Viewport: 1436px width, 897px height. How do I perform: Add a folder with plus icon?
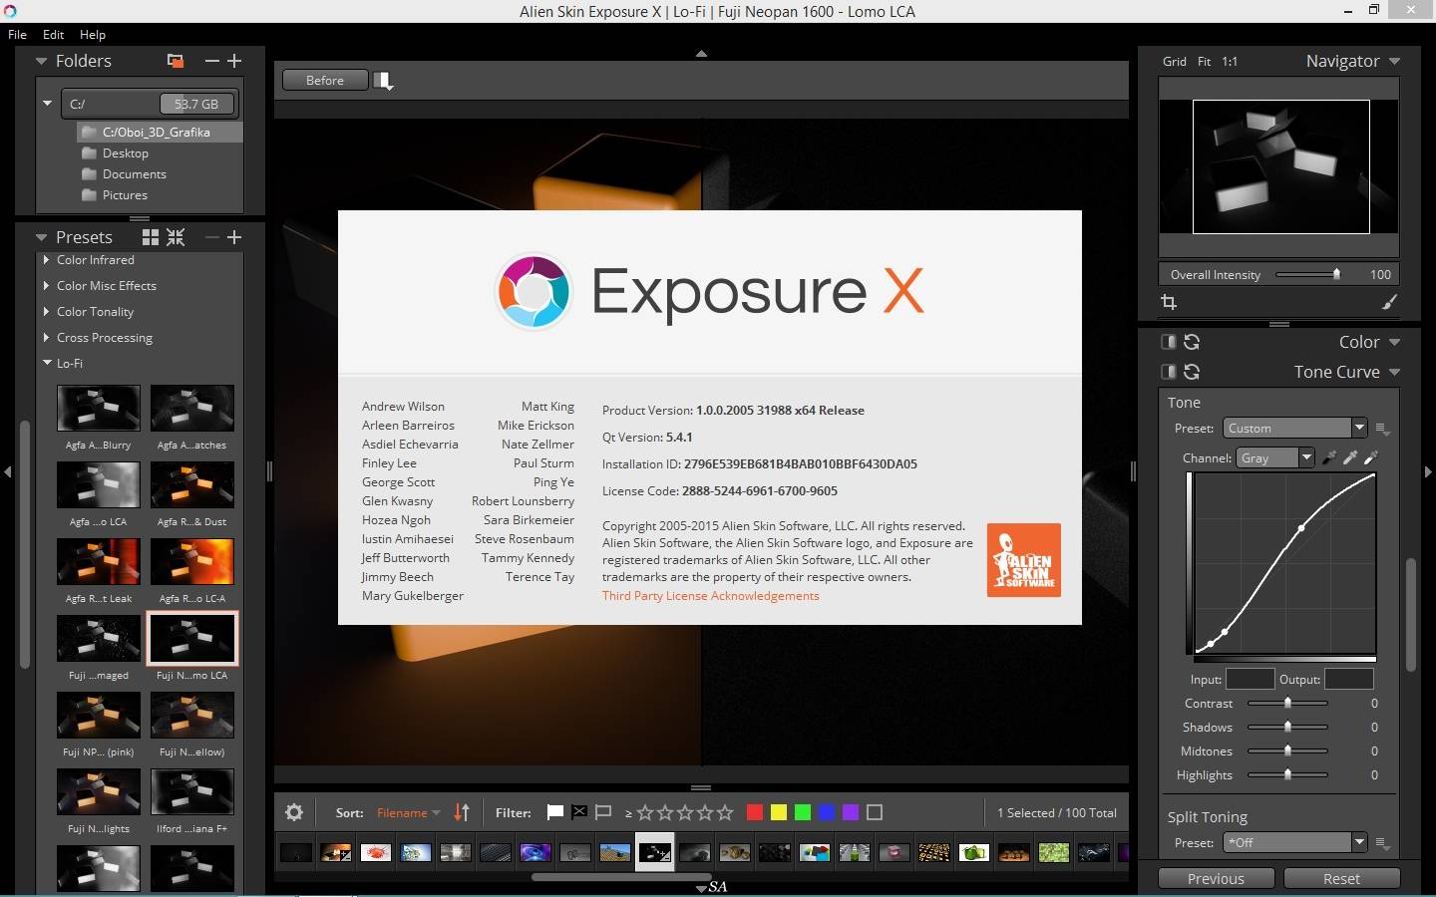click(x=234, y=61)
